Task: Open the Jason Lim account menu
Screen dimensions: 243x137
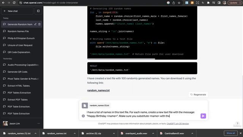Action: point(22,123)
